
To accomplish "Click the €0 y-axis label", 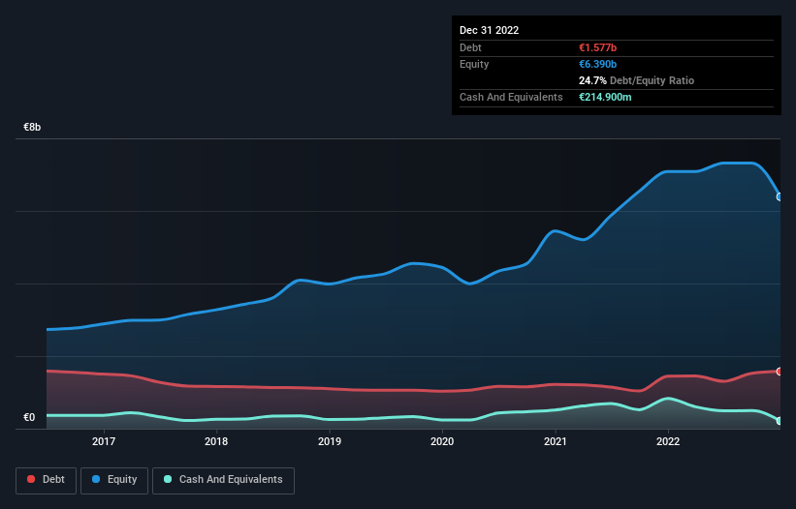I will click(29, 417).
